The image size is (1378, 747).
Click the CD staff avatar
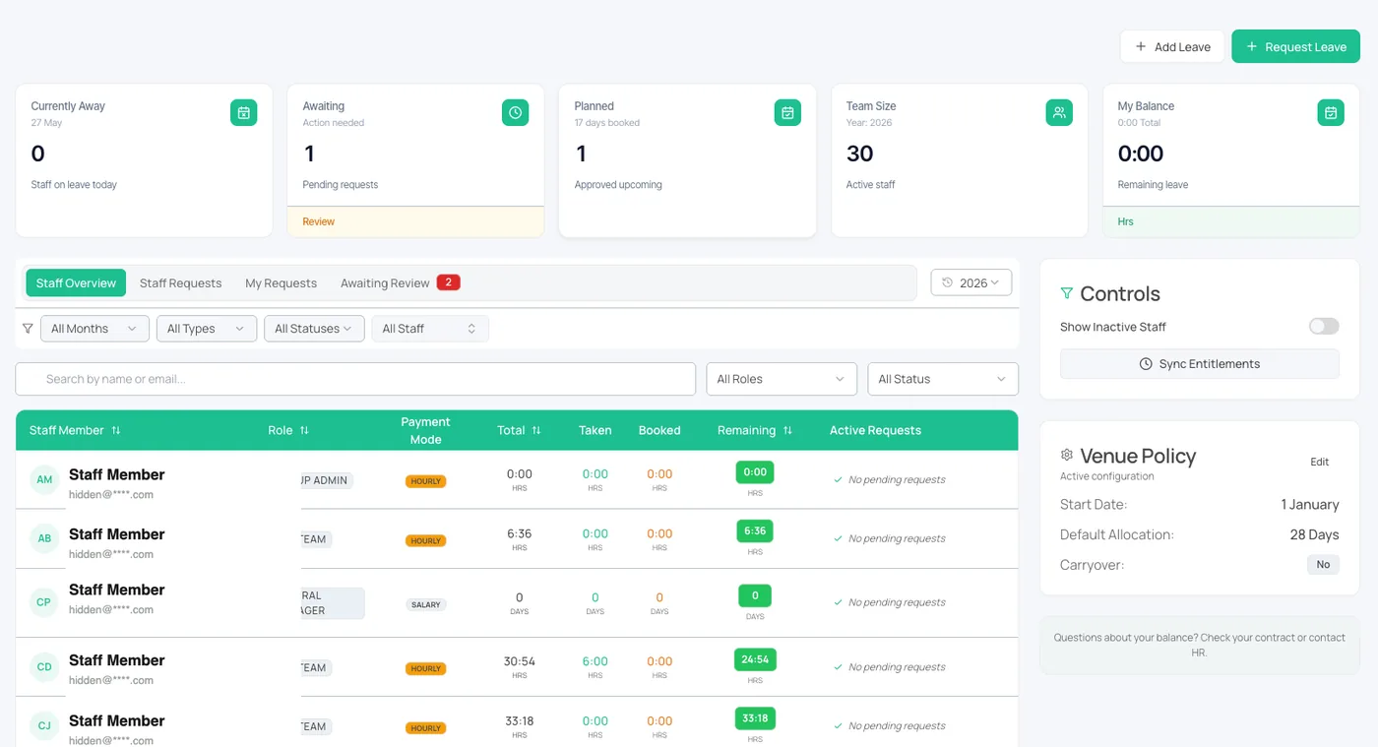pos(44,666)
